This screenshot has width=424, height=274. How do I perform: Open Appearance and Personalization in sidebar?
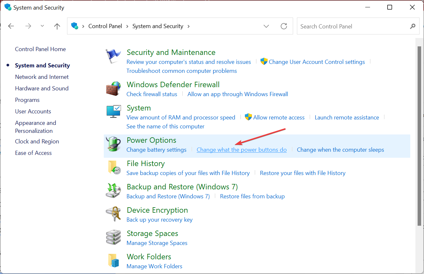pos(35,127)
